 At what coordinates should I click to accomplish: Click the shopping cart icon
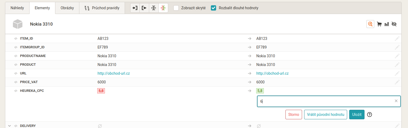[379, 24]
